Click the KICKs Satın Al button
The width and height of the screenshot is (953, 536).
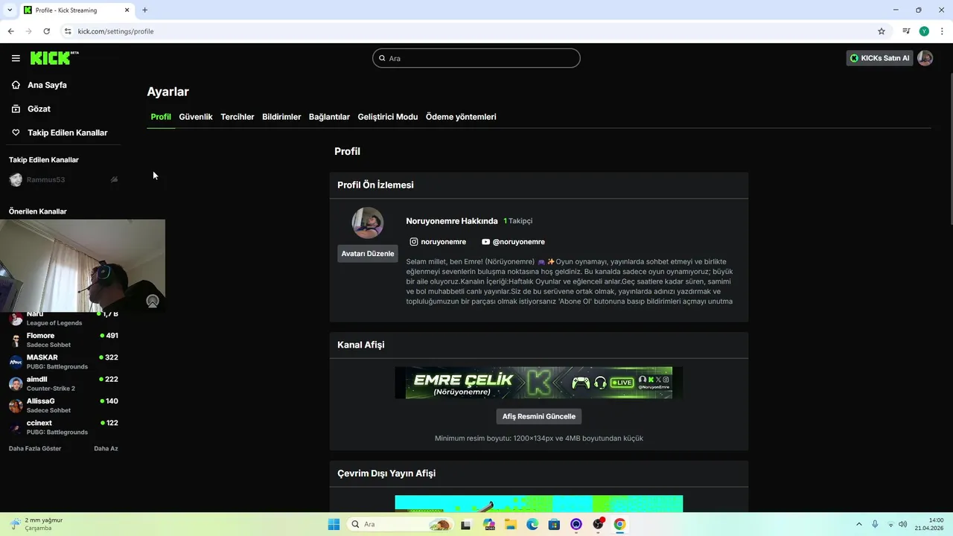coord(880,58)
